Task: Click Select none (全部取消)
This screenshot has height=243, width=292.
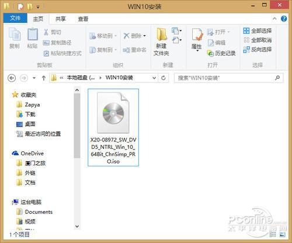Action: pyautogui.click(x=258, y=40)
